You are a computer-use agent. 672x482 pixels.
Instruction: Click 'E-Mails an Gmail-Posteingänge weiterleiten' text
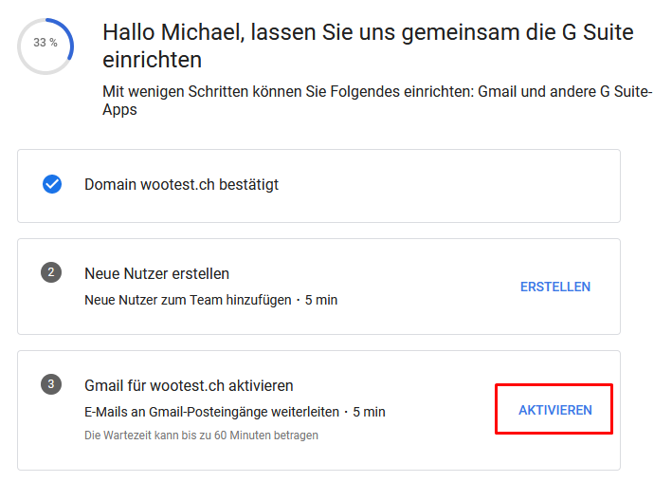pos(211,412)
